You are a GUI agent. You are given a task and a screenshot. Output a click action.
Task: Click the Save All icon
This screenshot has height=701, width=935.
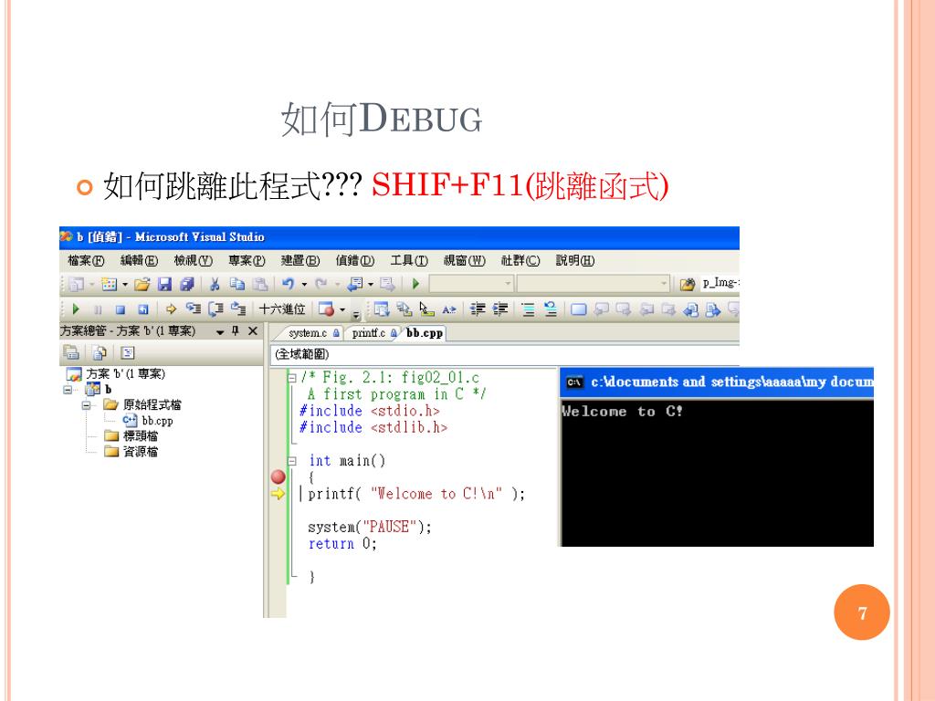click(187, 285)
